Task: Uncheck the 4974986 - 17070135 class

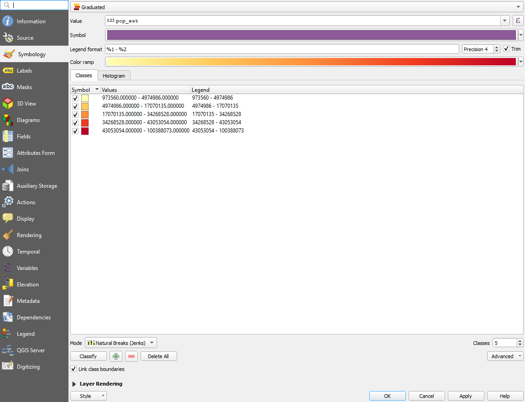Action: pyautogui.click(x=75, y=106)
